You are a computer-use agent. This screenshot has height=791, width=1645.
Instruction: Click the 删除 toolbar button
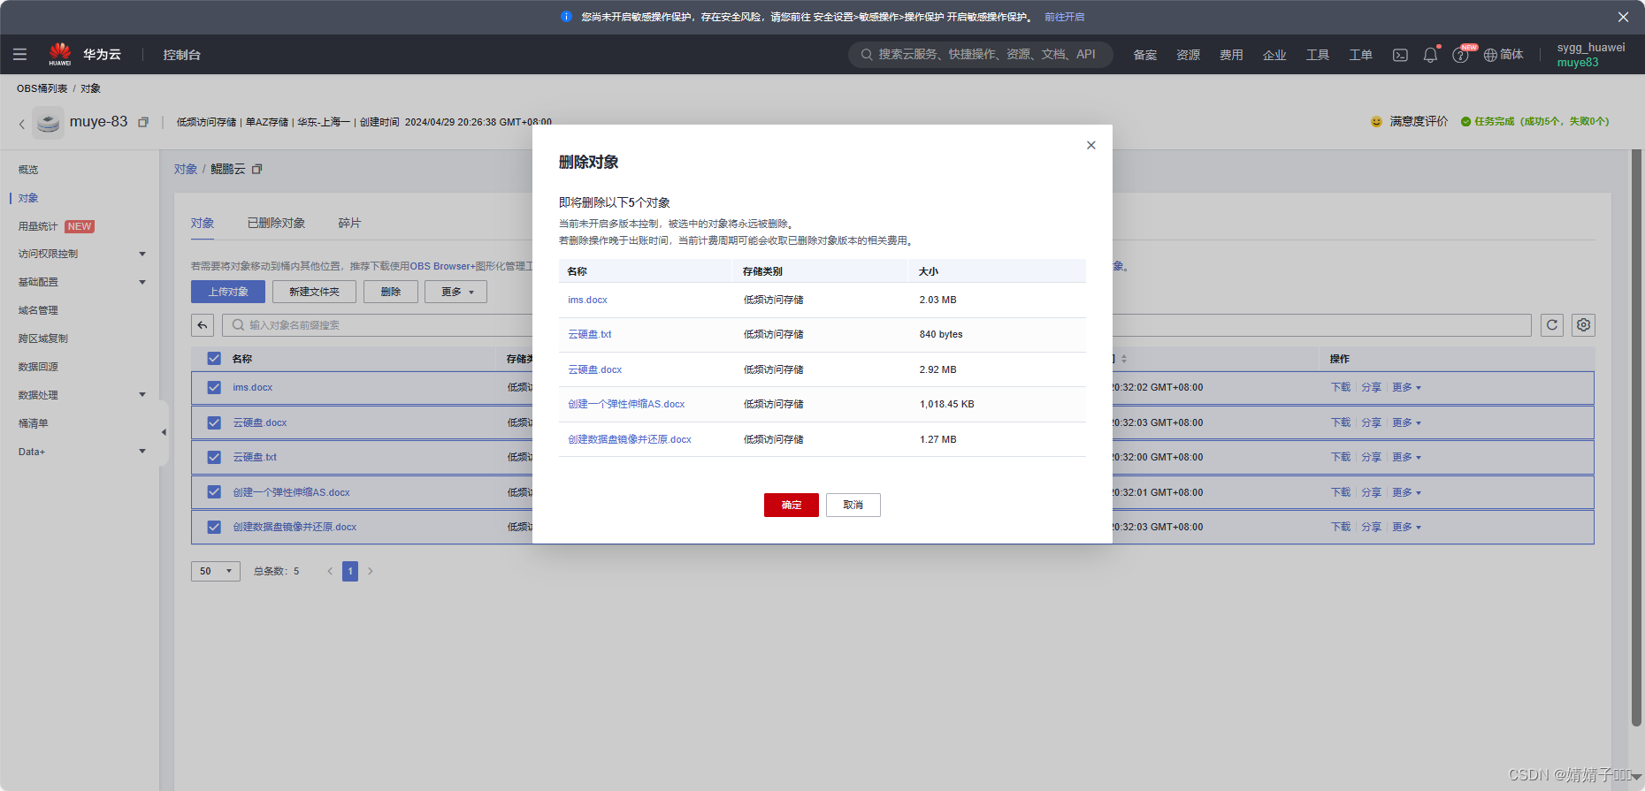pyautogui.click(x=391, y=292)
